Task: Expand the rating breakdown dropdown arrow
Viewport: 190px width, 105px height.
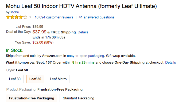Action: 30,17
